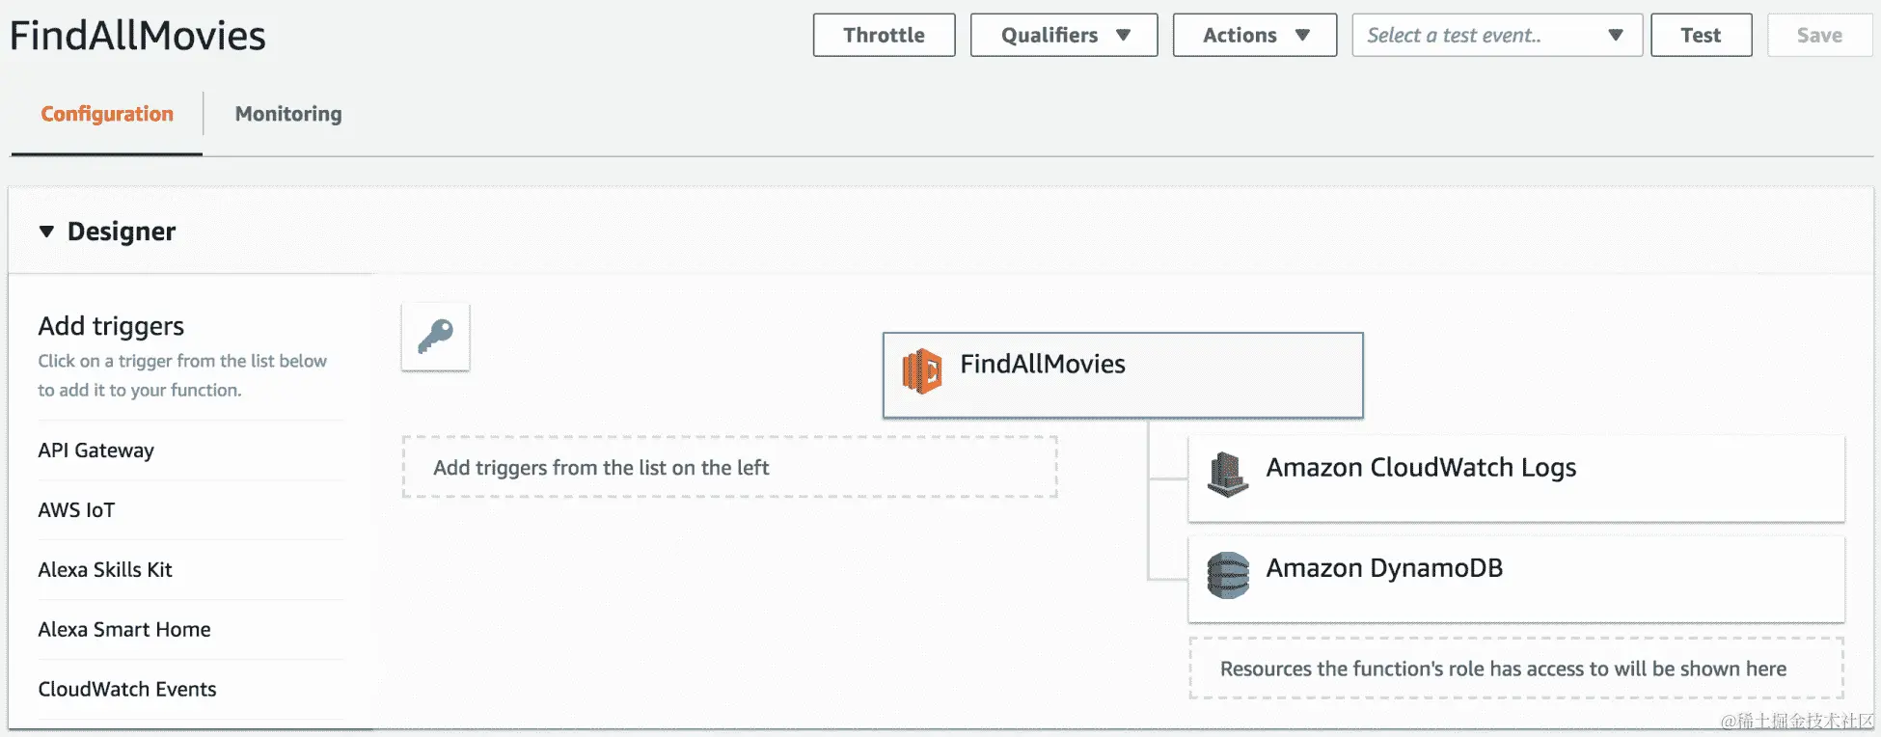Click the orange Lambda function icon
The width and height of the screenshot is (1881, 737).
921,371
